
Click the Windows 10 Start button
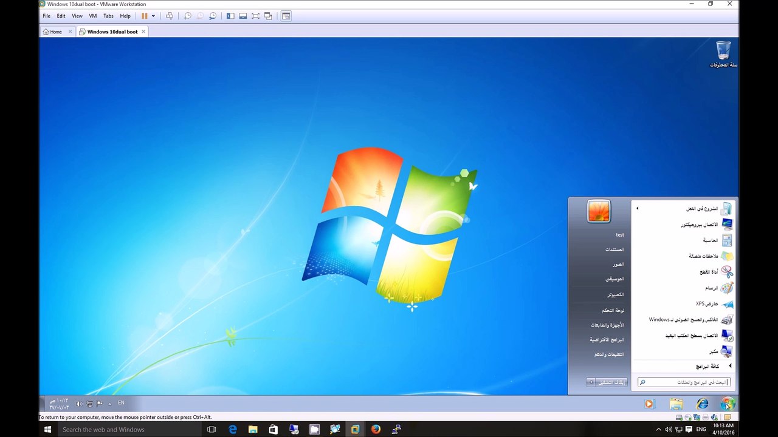point(47,429)
